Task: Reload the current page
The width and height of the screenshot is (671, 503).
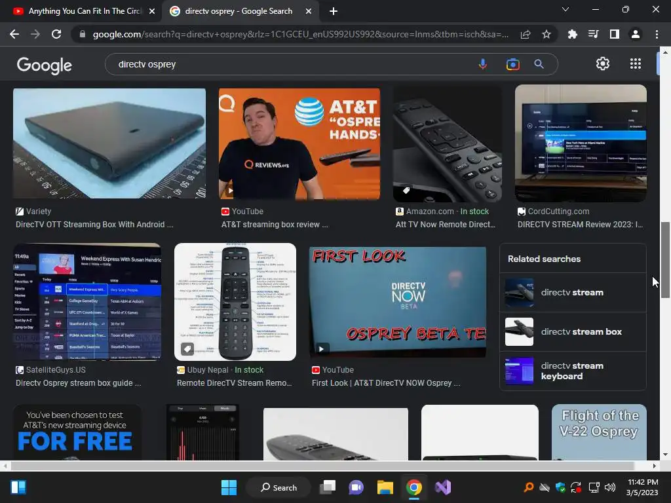Action: [x=56, y=34]
